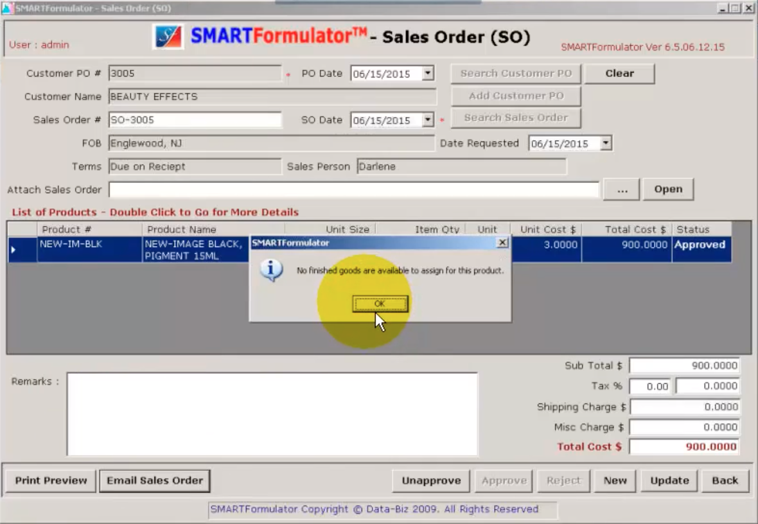Close the Sales Order window

click(x=748, y=8)
